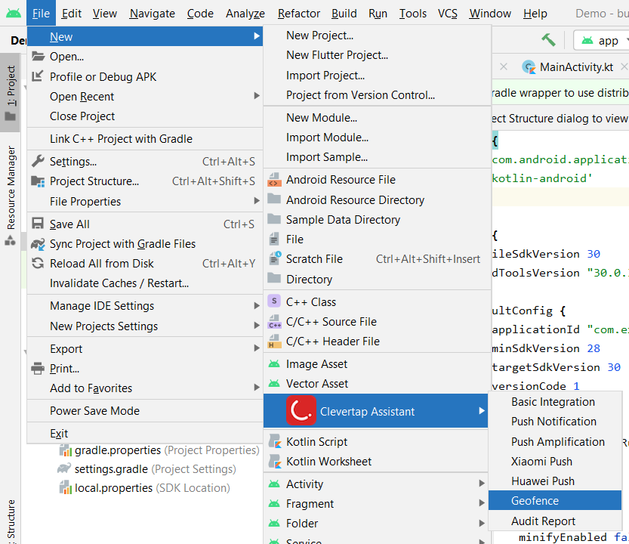
Task: Click the Print printer icon
Action: click(x=38, y=368)
